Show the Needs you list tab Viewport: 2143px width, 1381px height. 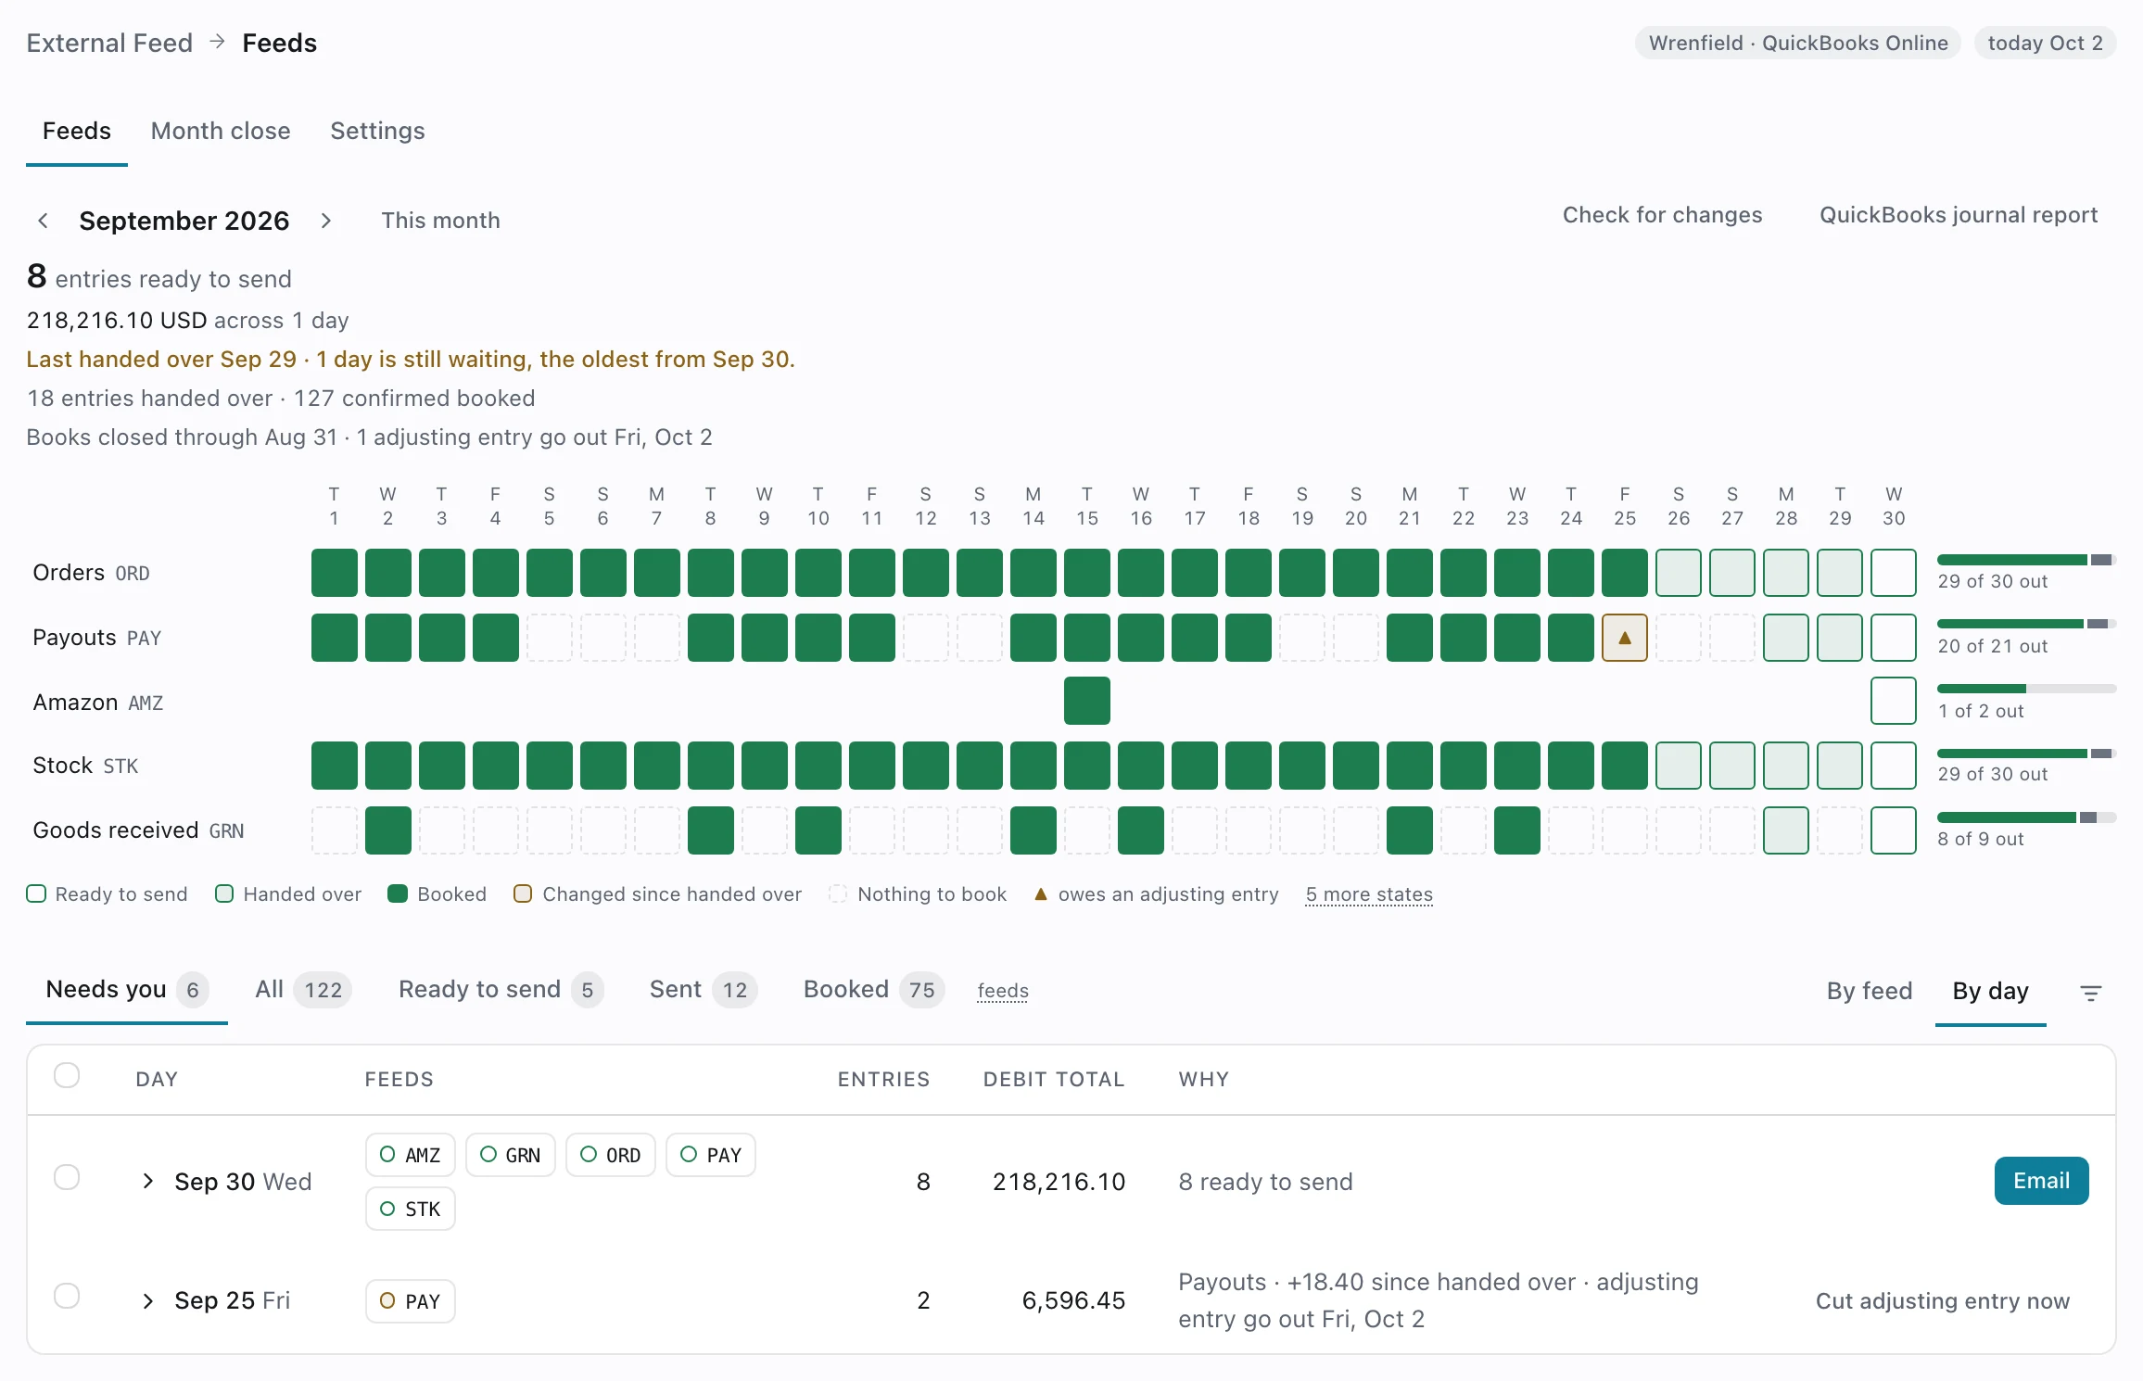click(x=127, y=990)
